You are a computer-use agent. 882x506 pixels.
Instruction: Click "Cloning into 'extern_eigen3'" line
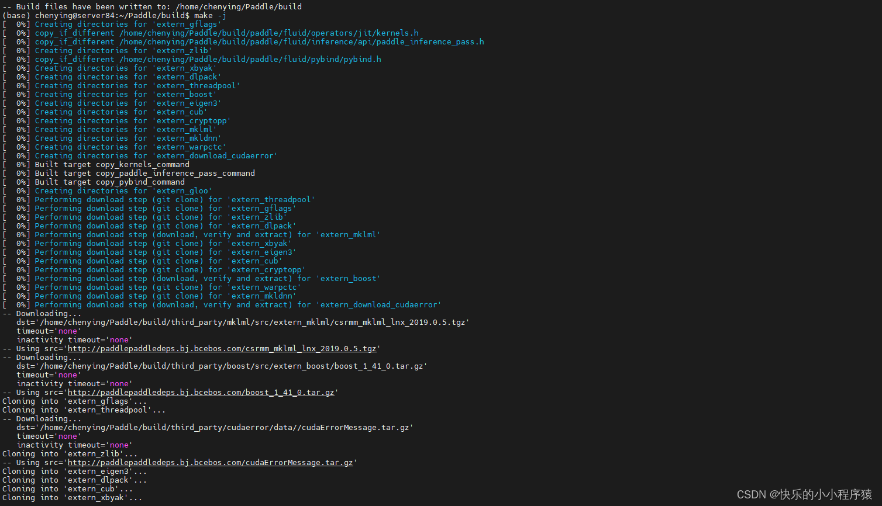click(75, 471)
